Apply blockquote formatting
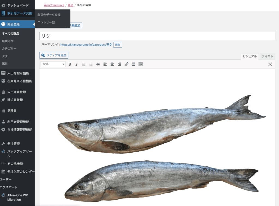This screenshot has height=206, width=279. (x=98, y=64)
